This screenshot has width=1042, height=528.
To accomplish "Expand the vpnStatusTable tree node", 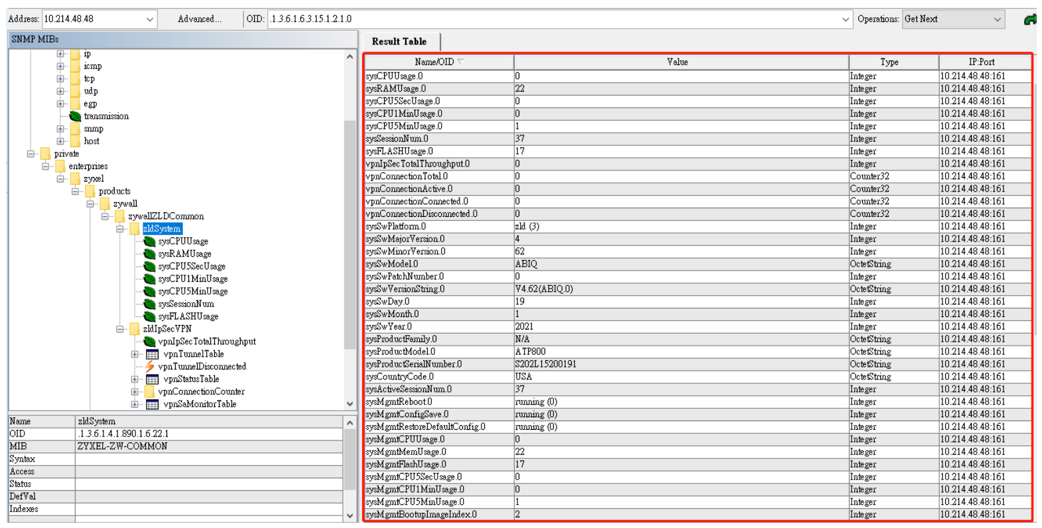I will tap(135, 379).
